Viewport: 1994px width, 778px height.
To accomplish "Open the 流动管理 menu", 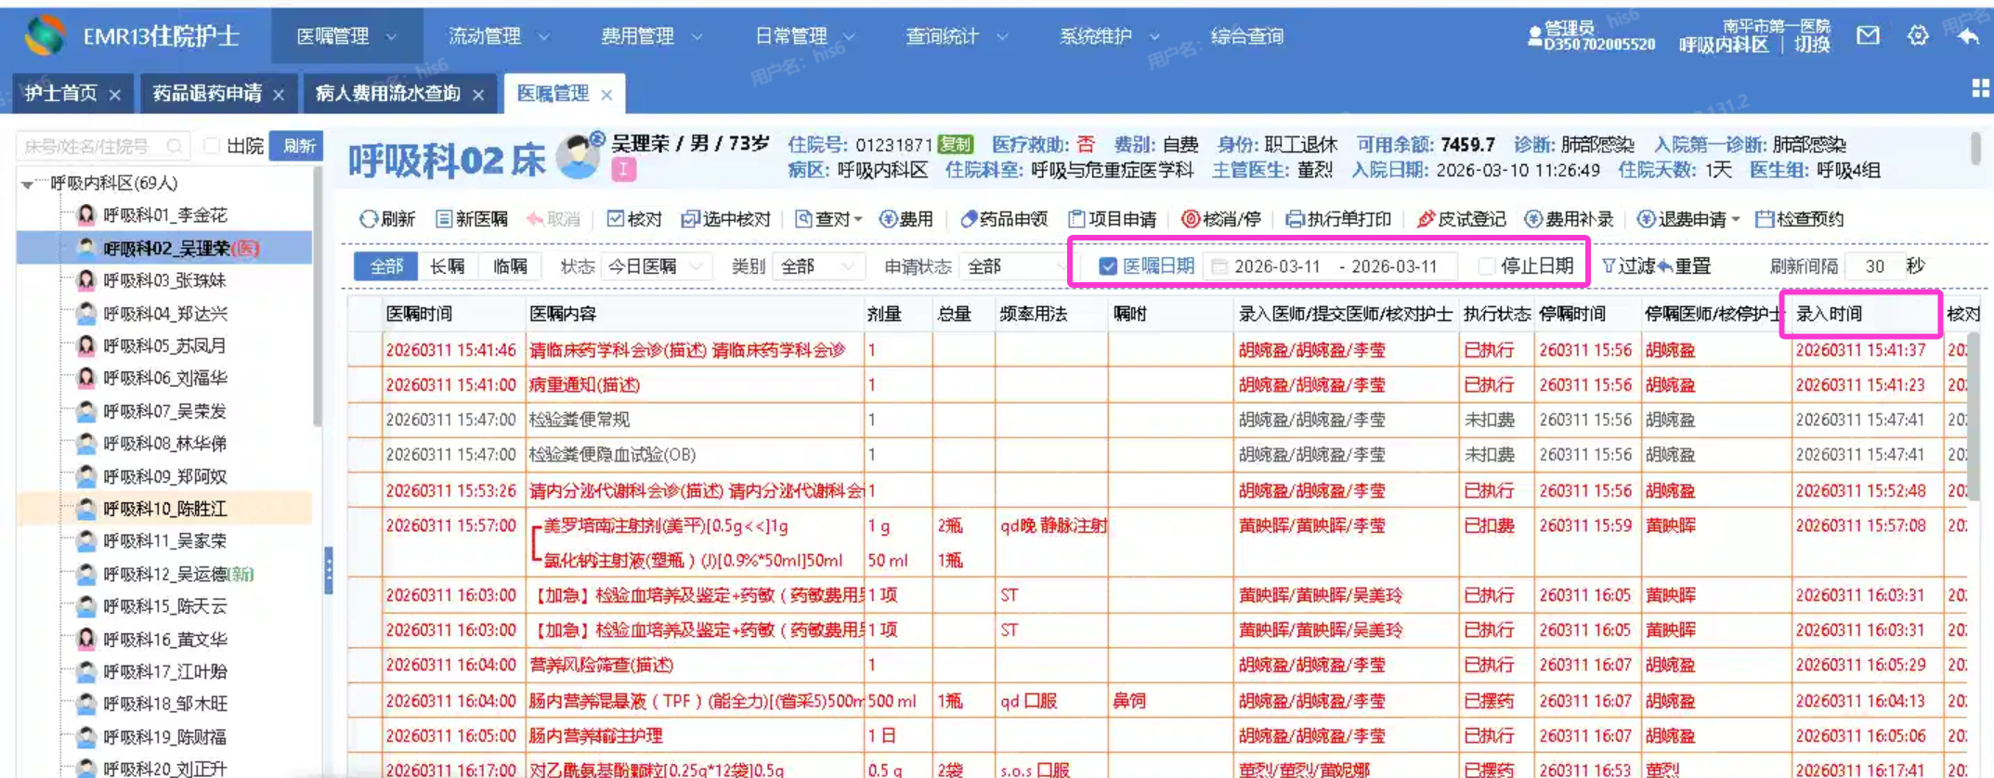I will pos(499,36).
